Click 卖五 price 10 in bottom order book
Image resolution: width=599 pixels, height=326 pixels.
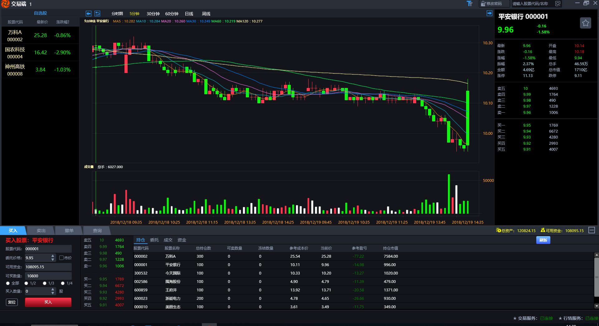tap(102, 240)
